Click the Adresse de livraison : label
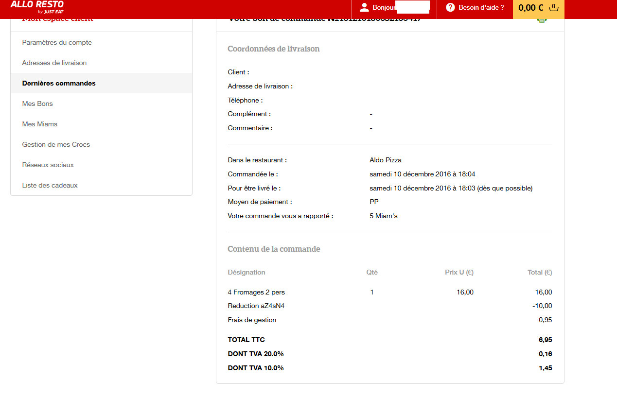617x414 pixels. pyautogui.click(x=260, y=86)
